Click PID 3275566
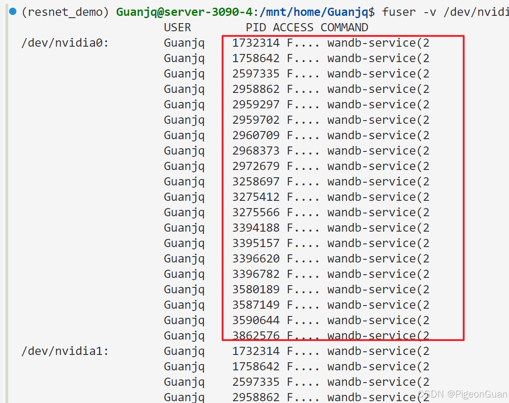The image size is (509, 403). (x=256, y=212)
